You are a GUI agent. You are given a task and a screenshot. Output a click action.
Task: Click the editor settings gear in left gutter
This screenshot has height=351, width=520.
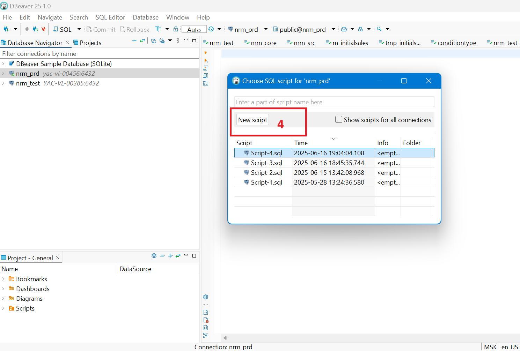pyautogui.click(x=206, y=297)
